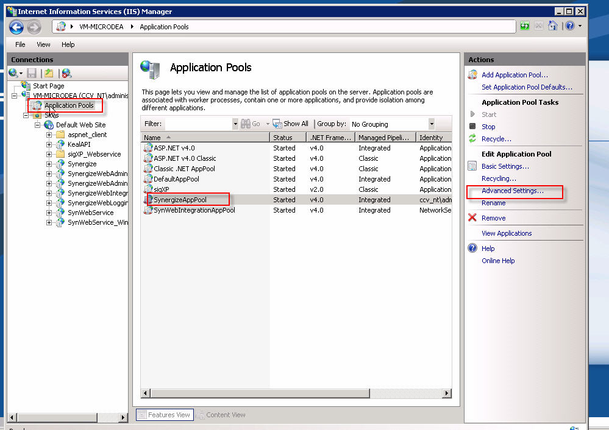This screenshot has height=430, width=609.
Task: Expand the sigXP_Webservice tree node
Action: tap(49, 154)
